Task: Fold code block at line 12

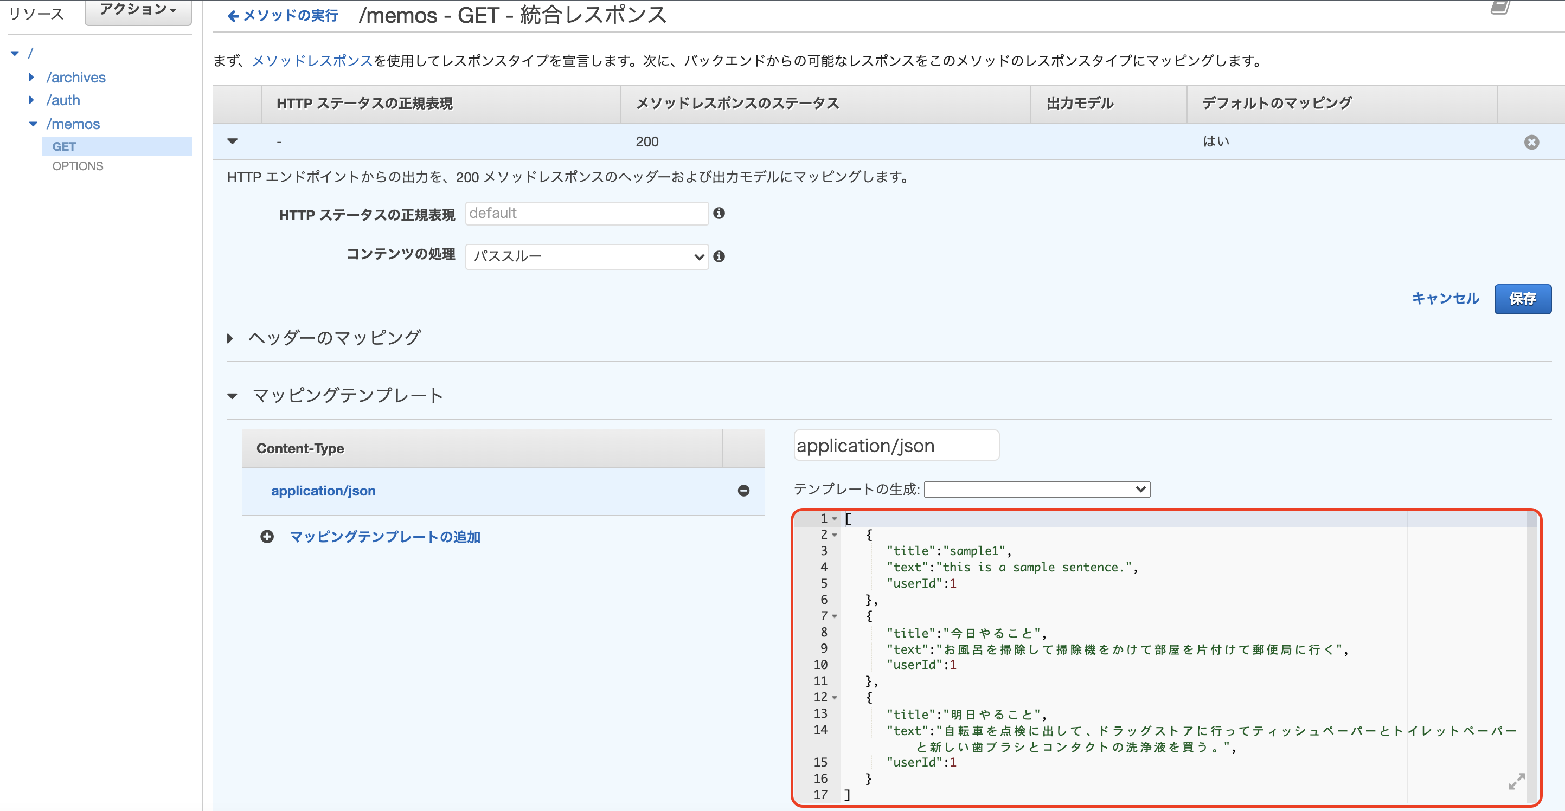Action: (x=835, y=698)
